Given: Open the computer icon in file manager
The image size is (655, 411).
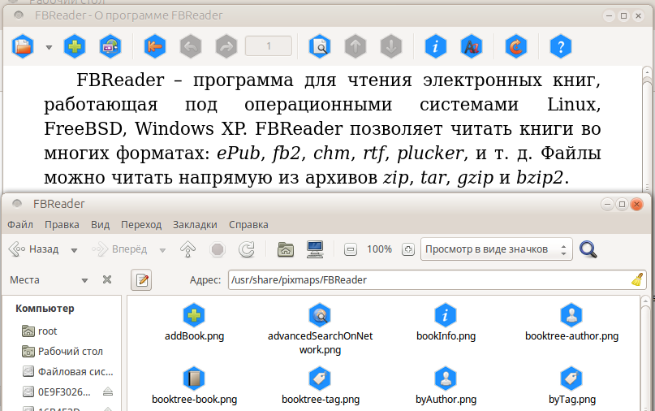Looking at the screenshot, I should click(x=315, y=249).
